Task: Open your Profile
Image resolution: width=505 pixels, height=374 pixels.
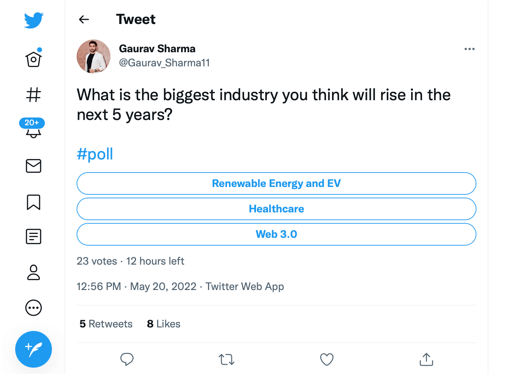Action: pyautogui.click(x=33, y=272)
